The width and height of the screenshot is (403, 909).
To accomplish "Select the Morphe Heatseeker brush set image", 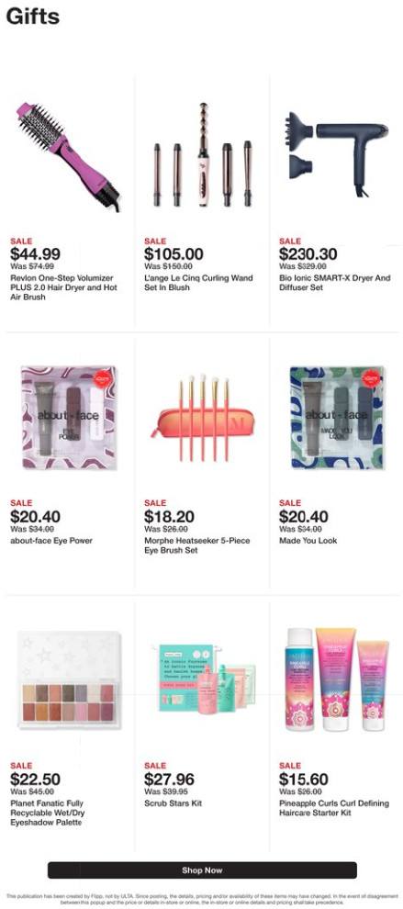I will coord(202,418).
